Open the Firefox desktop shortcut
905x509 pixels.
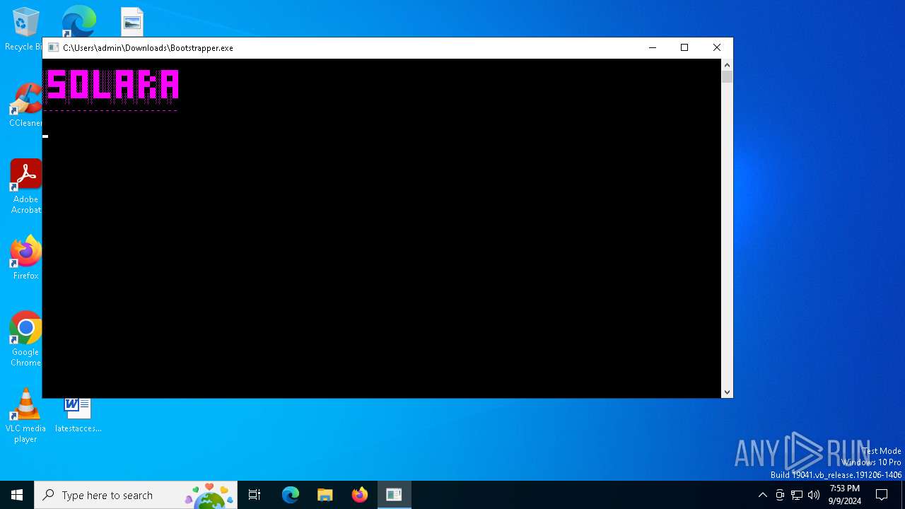[26, 257]
